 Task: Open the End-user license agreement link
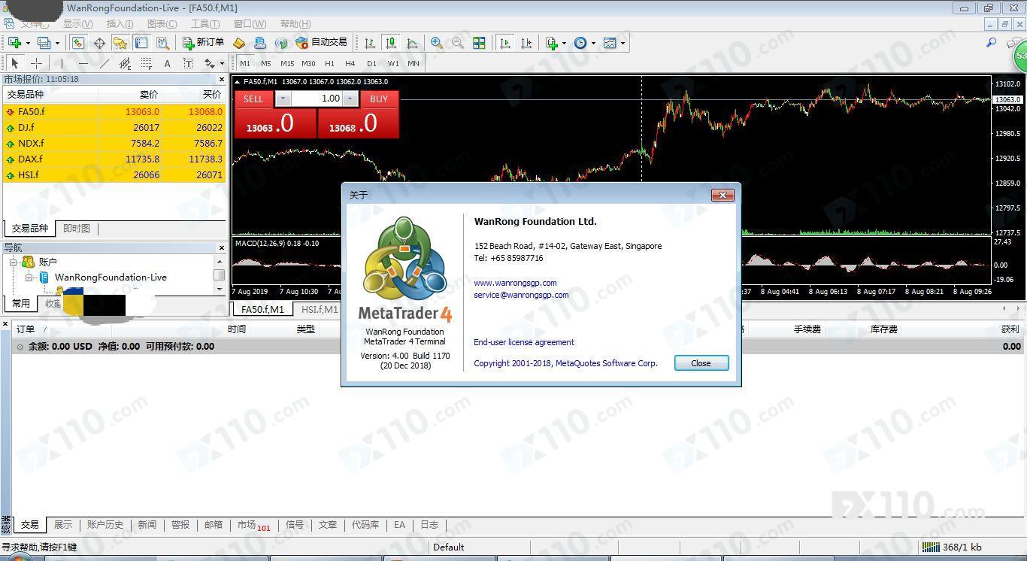pos(523,342)
